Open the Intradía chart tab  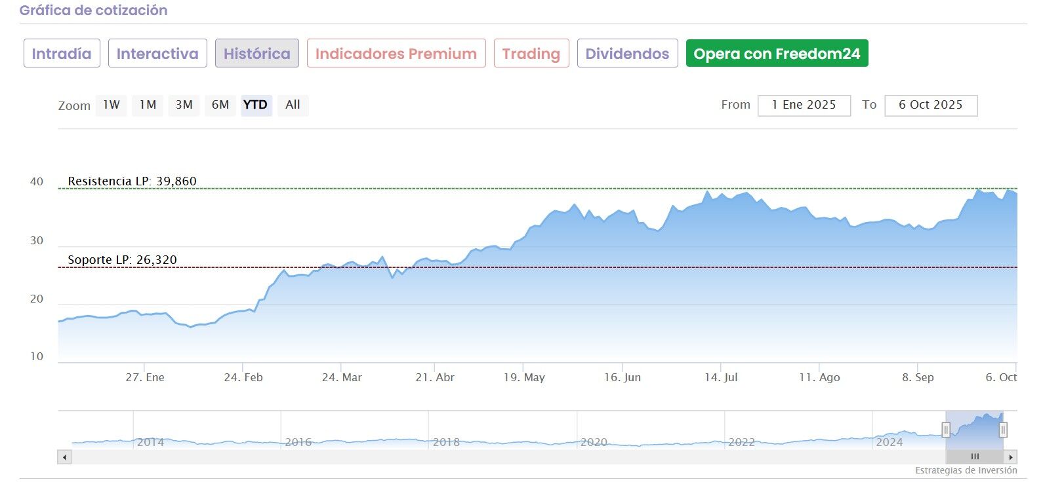(62, 54)
